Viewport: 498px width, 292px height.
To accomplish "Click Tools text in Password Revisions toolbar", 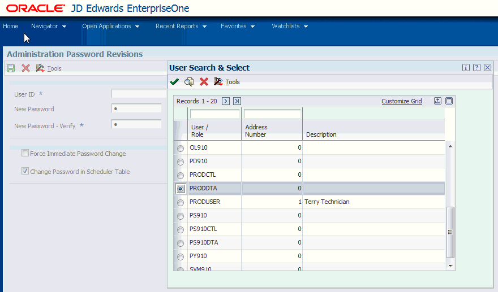I will pyautogui.click(x=54, y=68).
